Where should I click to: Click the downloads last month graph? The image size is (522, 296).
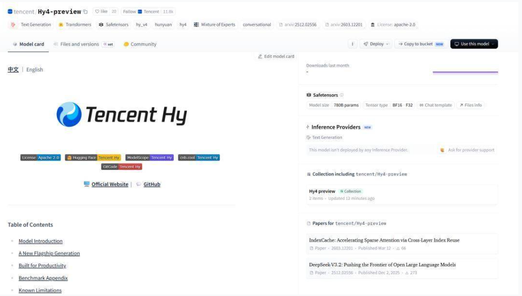[465, 71]
